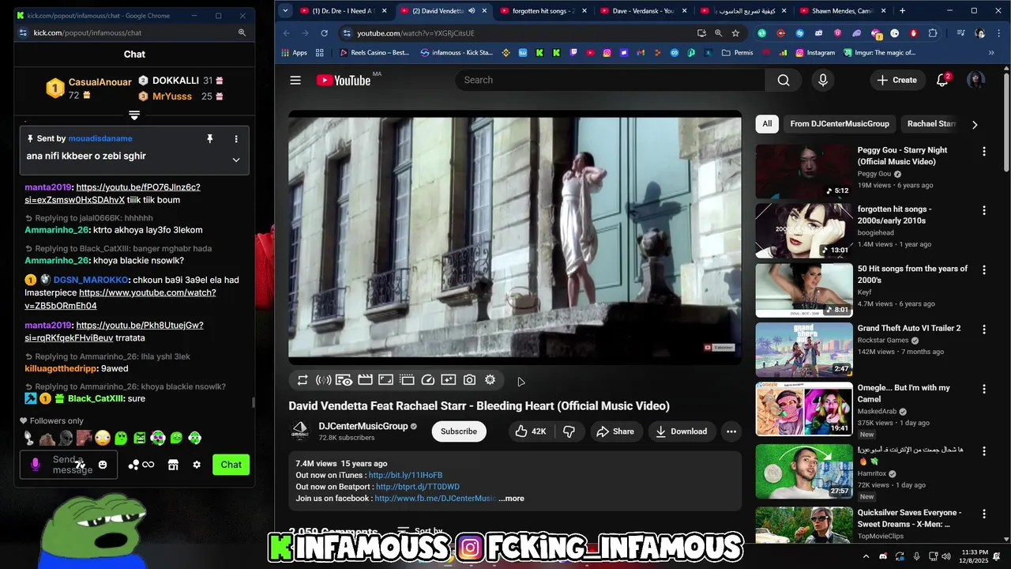The image size is (1011, 569).
Task: Click inside the YouTube search field
Action: [609, 80]
